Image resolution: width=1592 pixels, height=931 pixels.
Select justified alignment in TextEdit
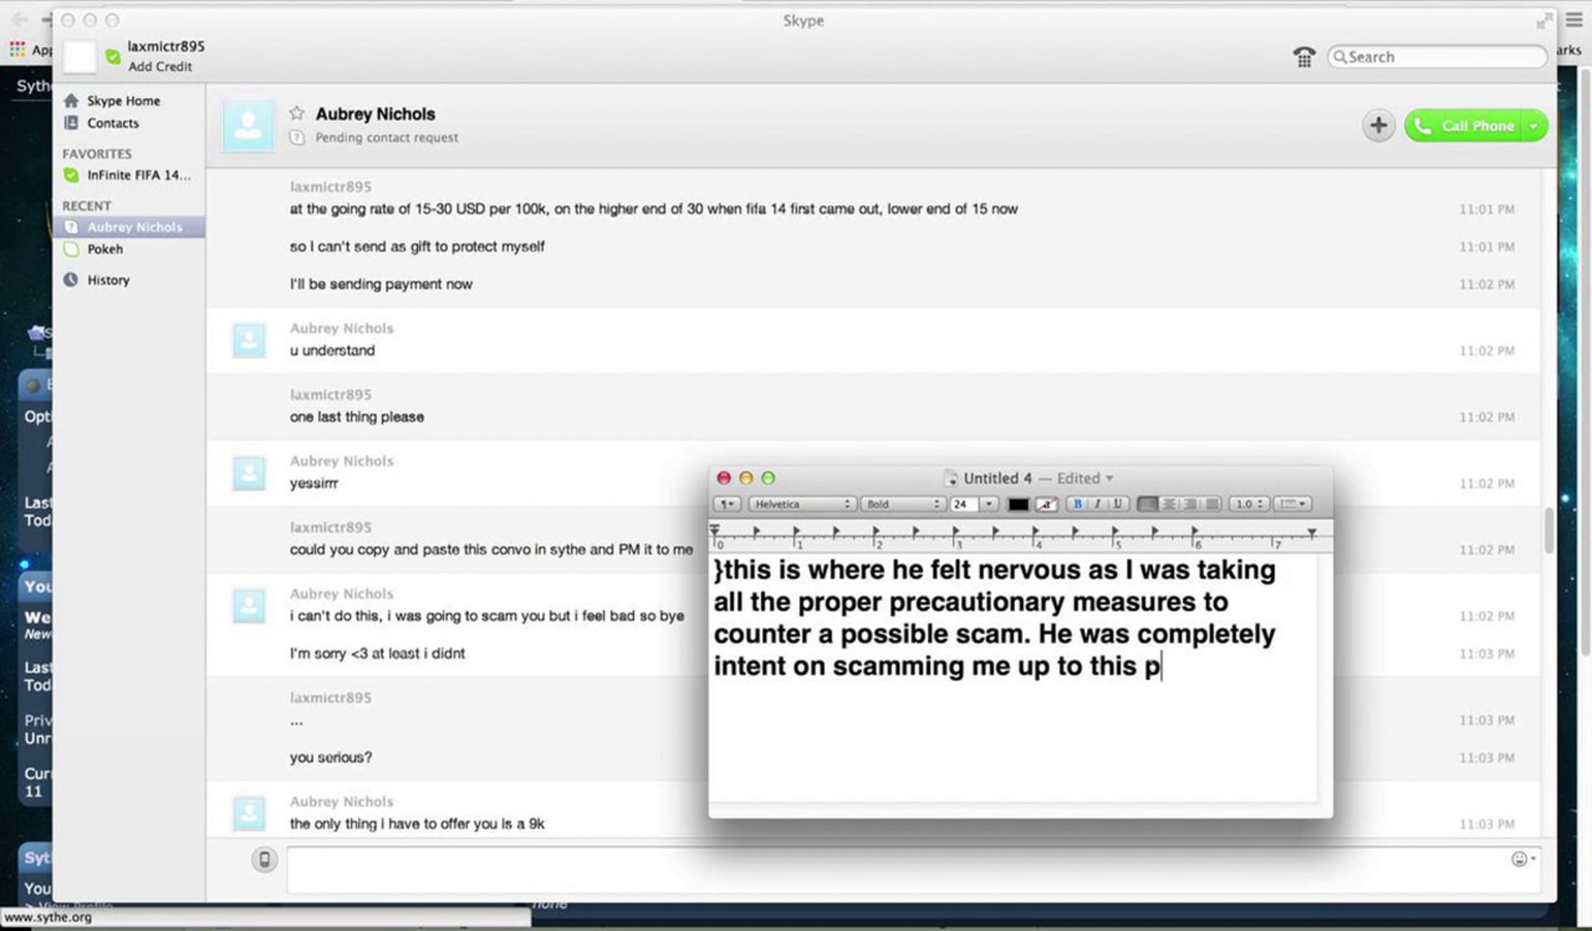coord(1211,504)
